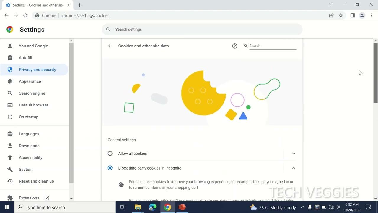Open Microsoft Edge from the taskbar
The width and height of the screenshot is (378, 213).
click(153, 207)
